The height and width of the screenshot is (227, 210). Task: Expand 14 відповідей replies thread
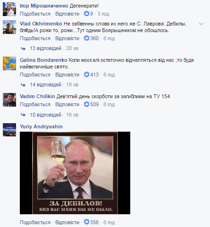click(46, 84)
